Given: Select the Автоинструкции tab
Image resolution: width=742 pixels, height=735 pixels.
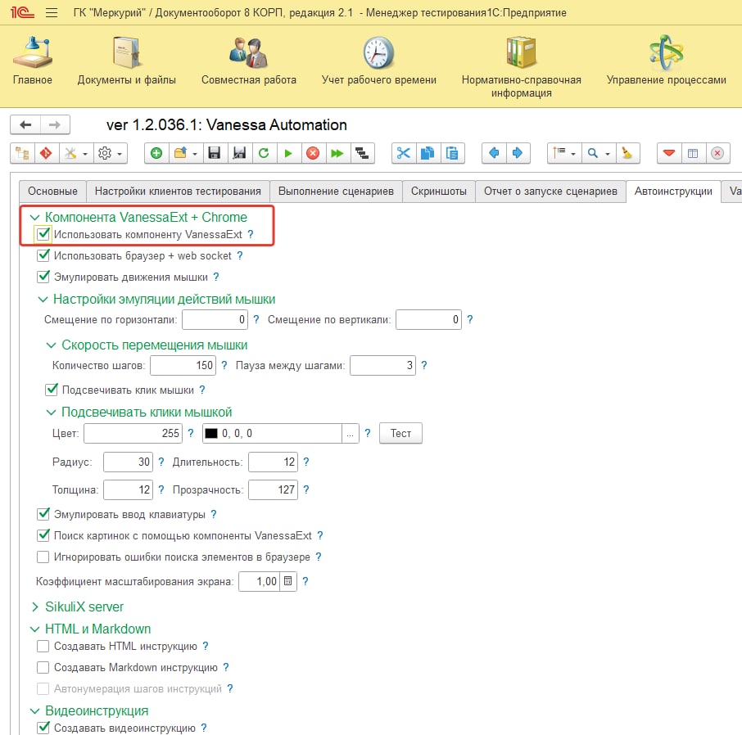Looking at the screenshot, I should tap(673, 191).
